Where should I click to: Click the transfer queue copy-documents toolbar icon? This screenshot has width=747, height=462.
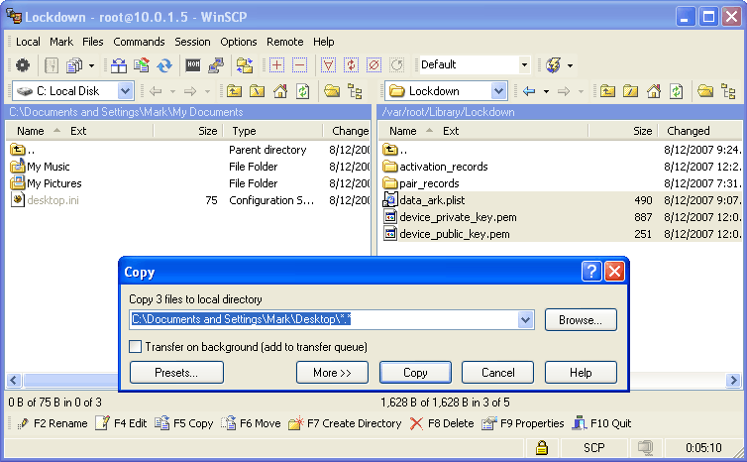[74, 64]
